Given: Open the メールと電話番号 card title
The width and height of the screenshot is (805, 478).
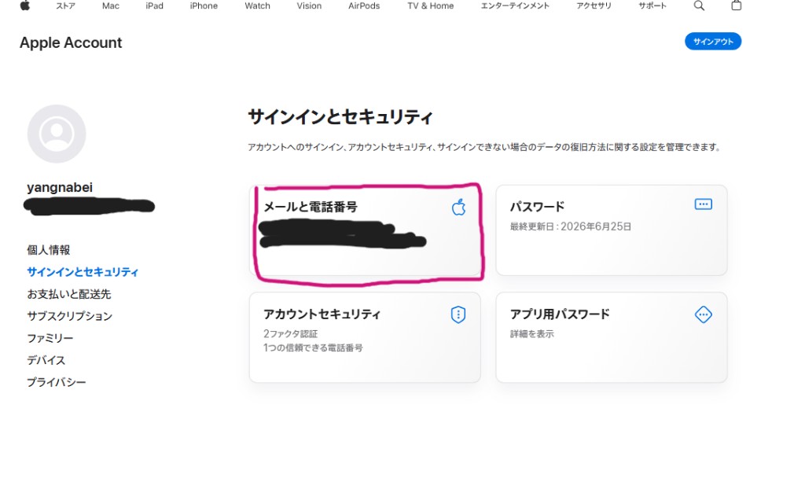Looking at the screenshot, I should pyautogui.click(x=310, y=207).
